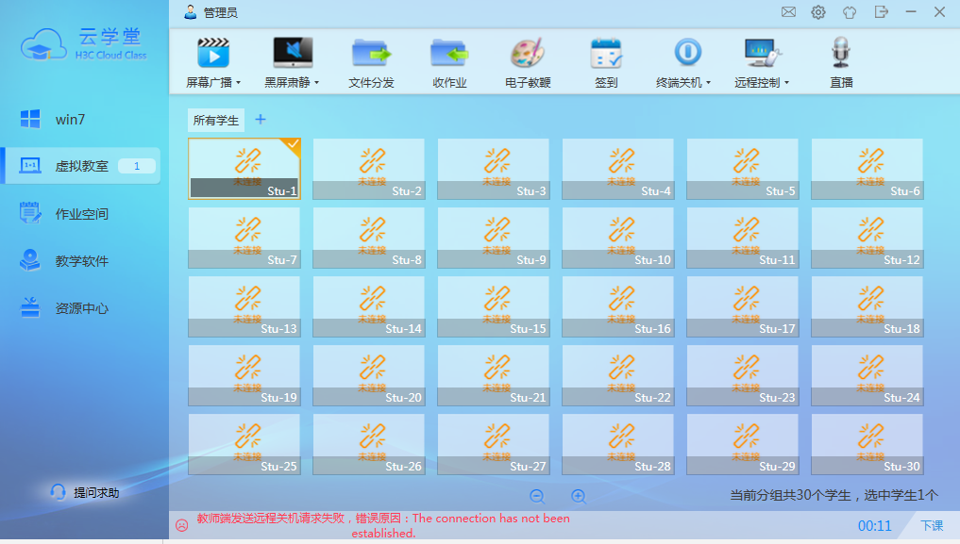The image size is (960, 544).
Task: Select student thumbnail Stu-2
Action: (x=368, y=169)
